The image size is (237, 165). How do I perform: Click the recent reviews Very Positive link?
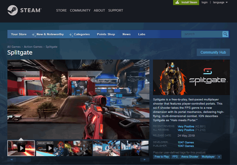coord(186,126)
